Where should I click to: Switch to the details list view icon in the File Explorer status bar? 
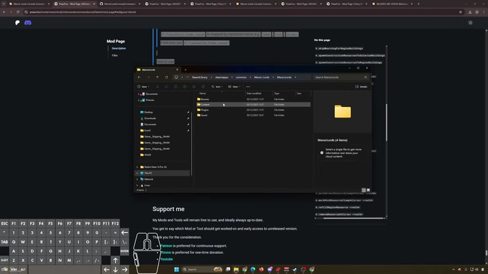[x=364, y=190]
